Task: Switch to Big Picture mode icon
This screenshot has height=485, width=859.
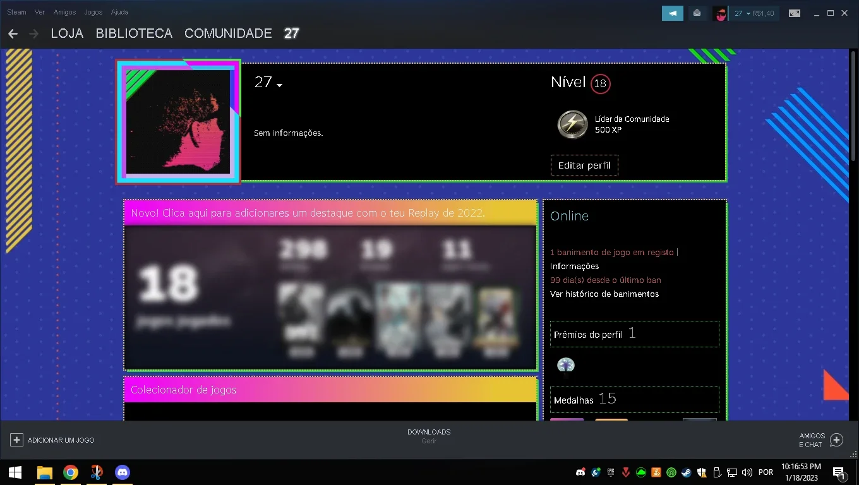Action: [795, 13]
